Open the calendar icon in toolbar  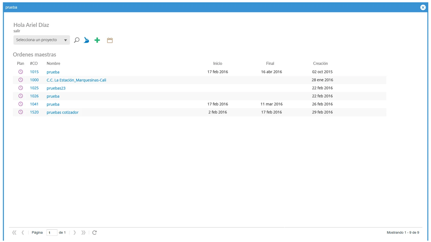click(110, 40)
